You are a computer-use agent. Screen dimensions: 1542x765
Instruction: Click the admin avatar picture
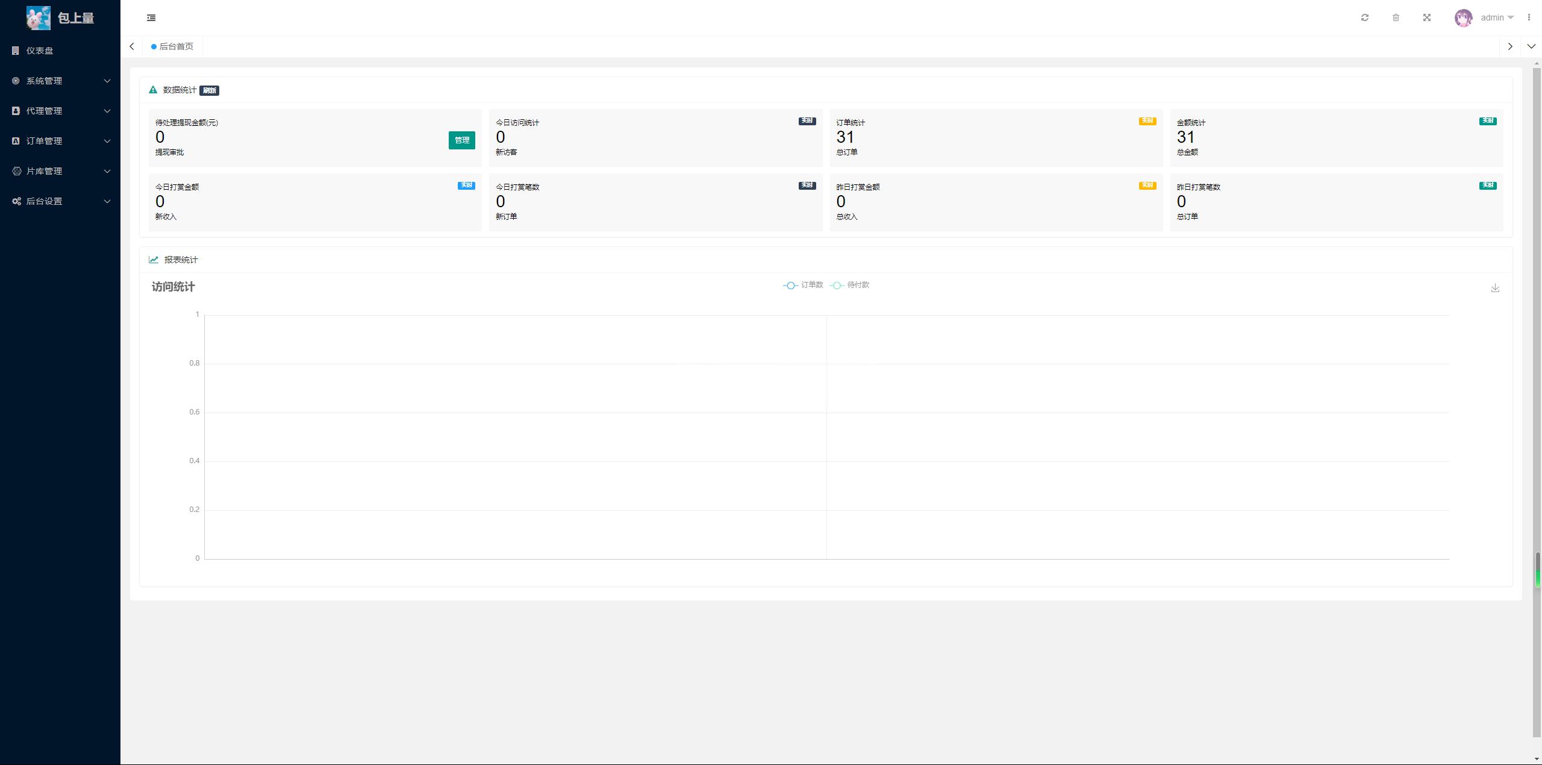point(1464,18)
